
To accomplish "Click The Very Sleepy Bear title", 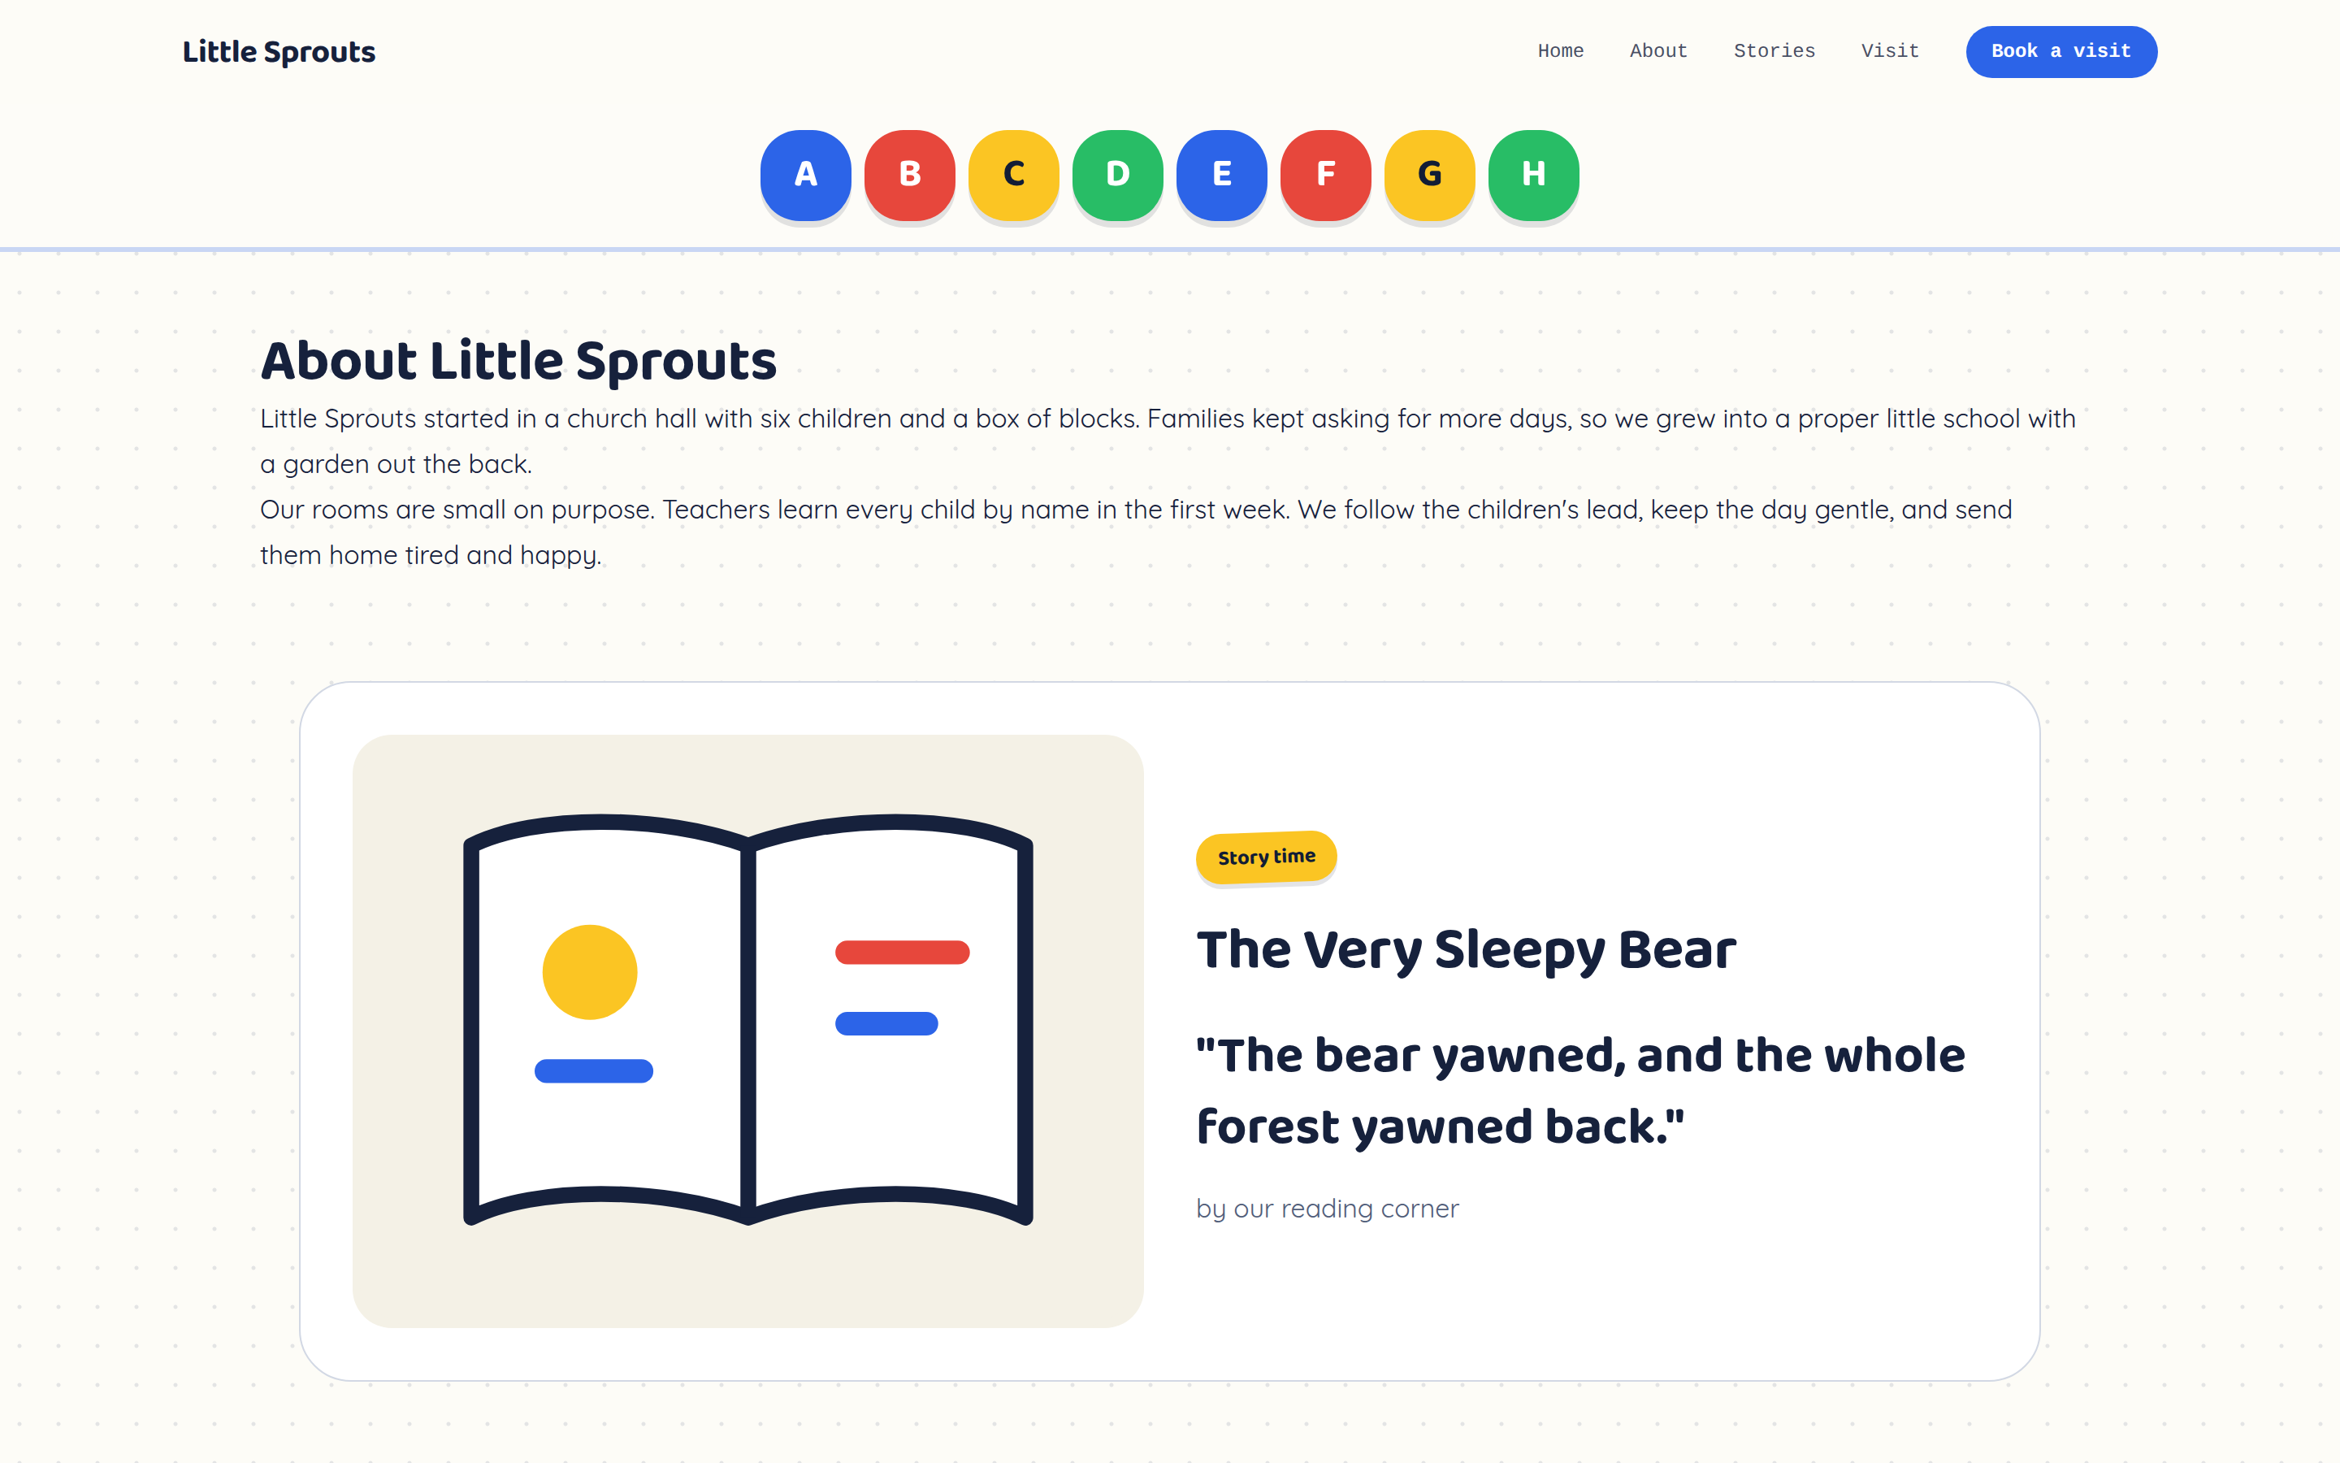I will pos(1466,950).
